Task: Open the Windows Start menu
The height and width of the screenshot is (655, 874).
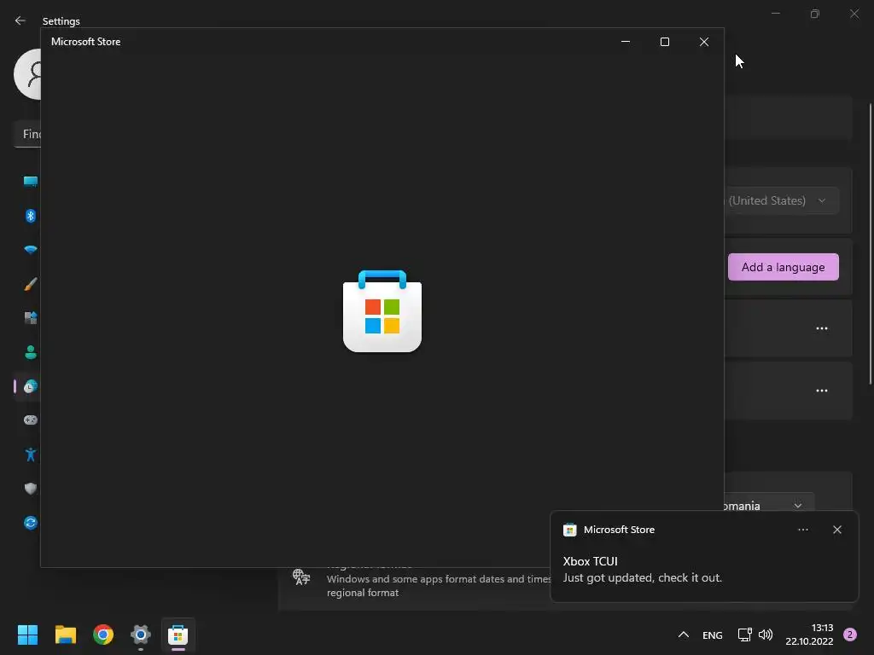Action: pos(27,635)
